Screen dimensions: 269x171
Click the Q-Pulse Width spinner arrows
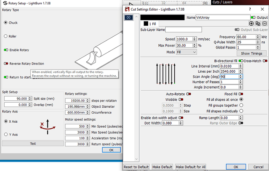coord(258,42)
